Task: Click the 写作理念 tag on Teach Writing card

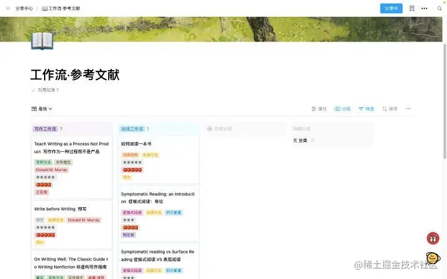Action: pyautogui.click(x=63, y=162)
